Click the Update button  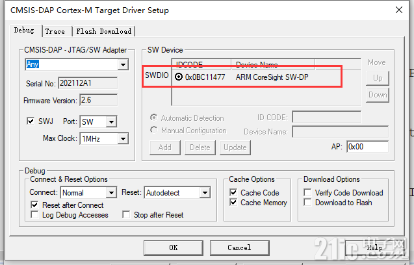235,147
